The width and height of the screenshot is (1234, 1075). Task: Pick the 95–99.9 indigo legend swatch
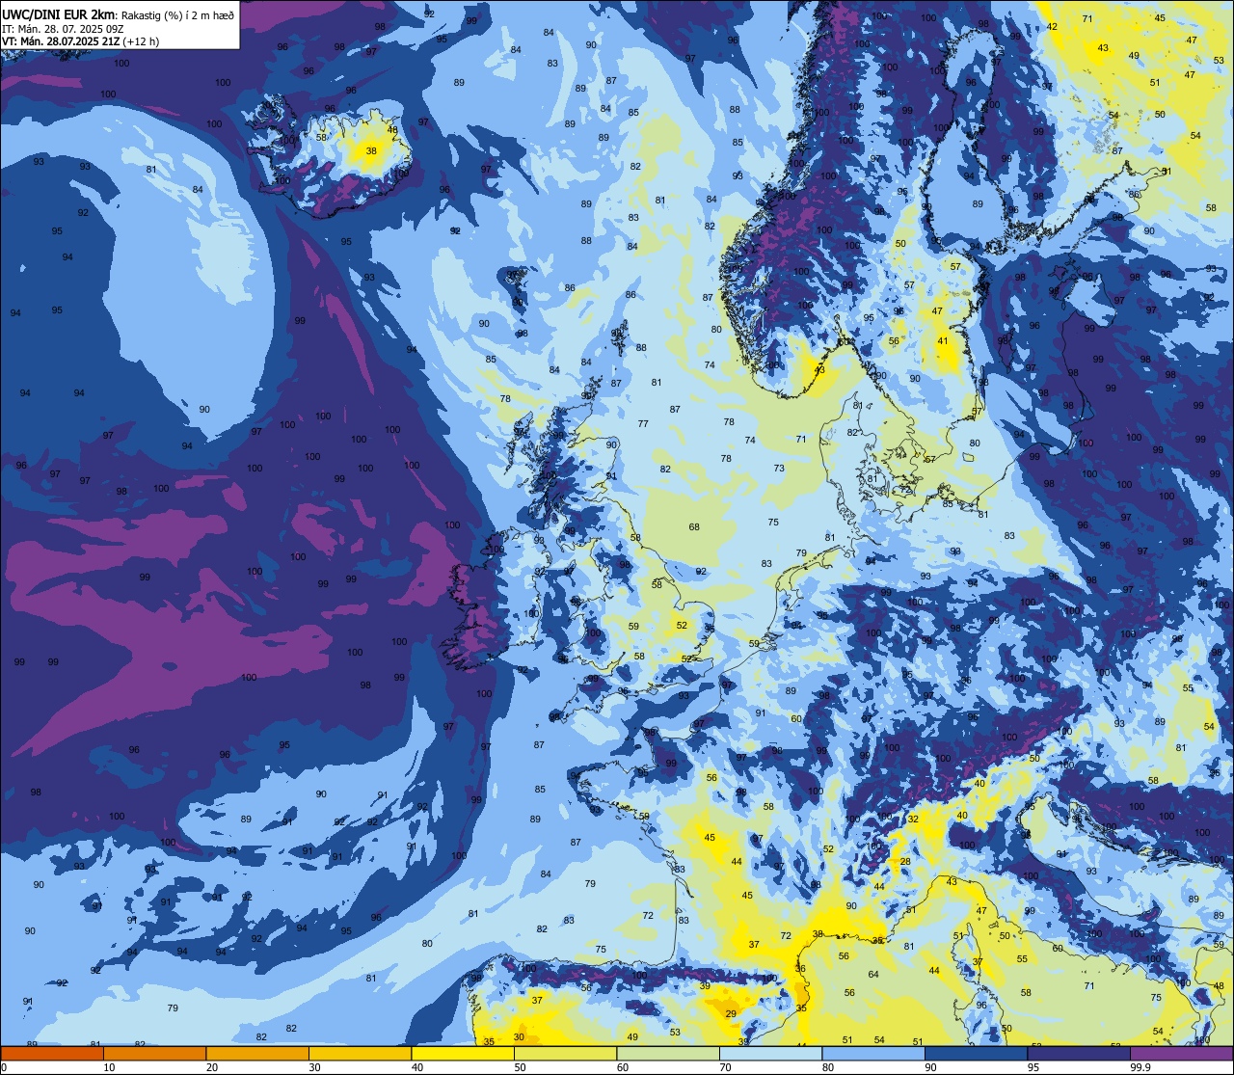click(1079, 1053)
